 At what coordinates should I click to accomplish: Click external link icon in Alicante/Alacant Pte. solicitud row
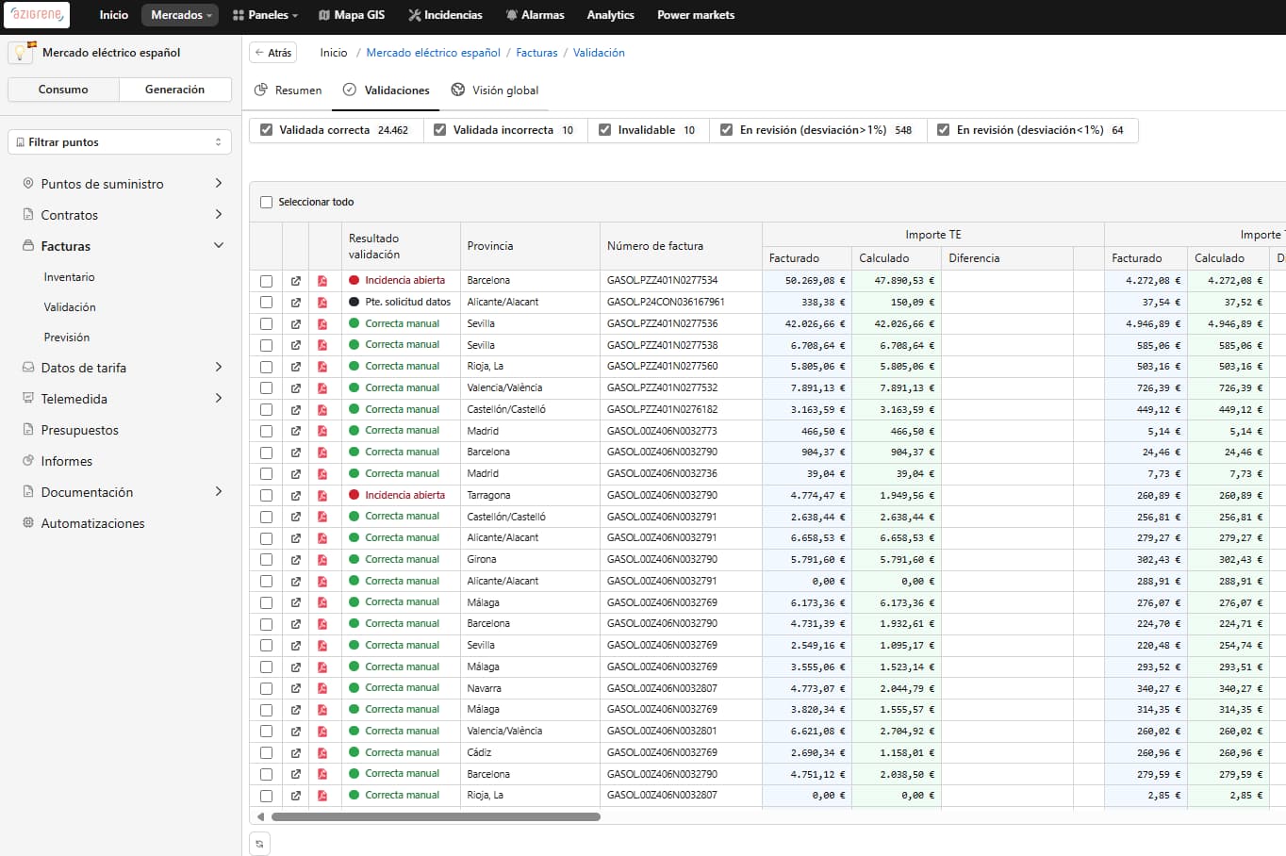(x=295, y=303)
